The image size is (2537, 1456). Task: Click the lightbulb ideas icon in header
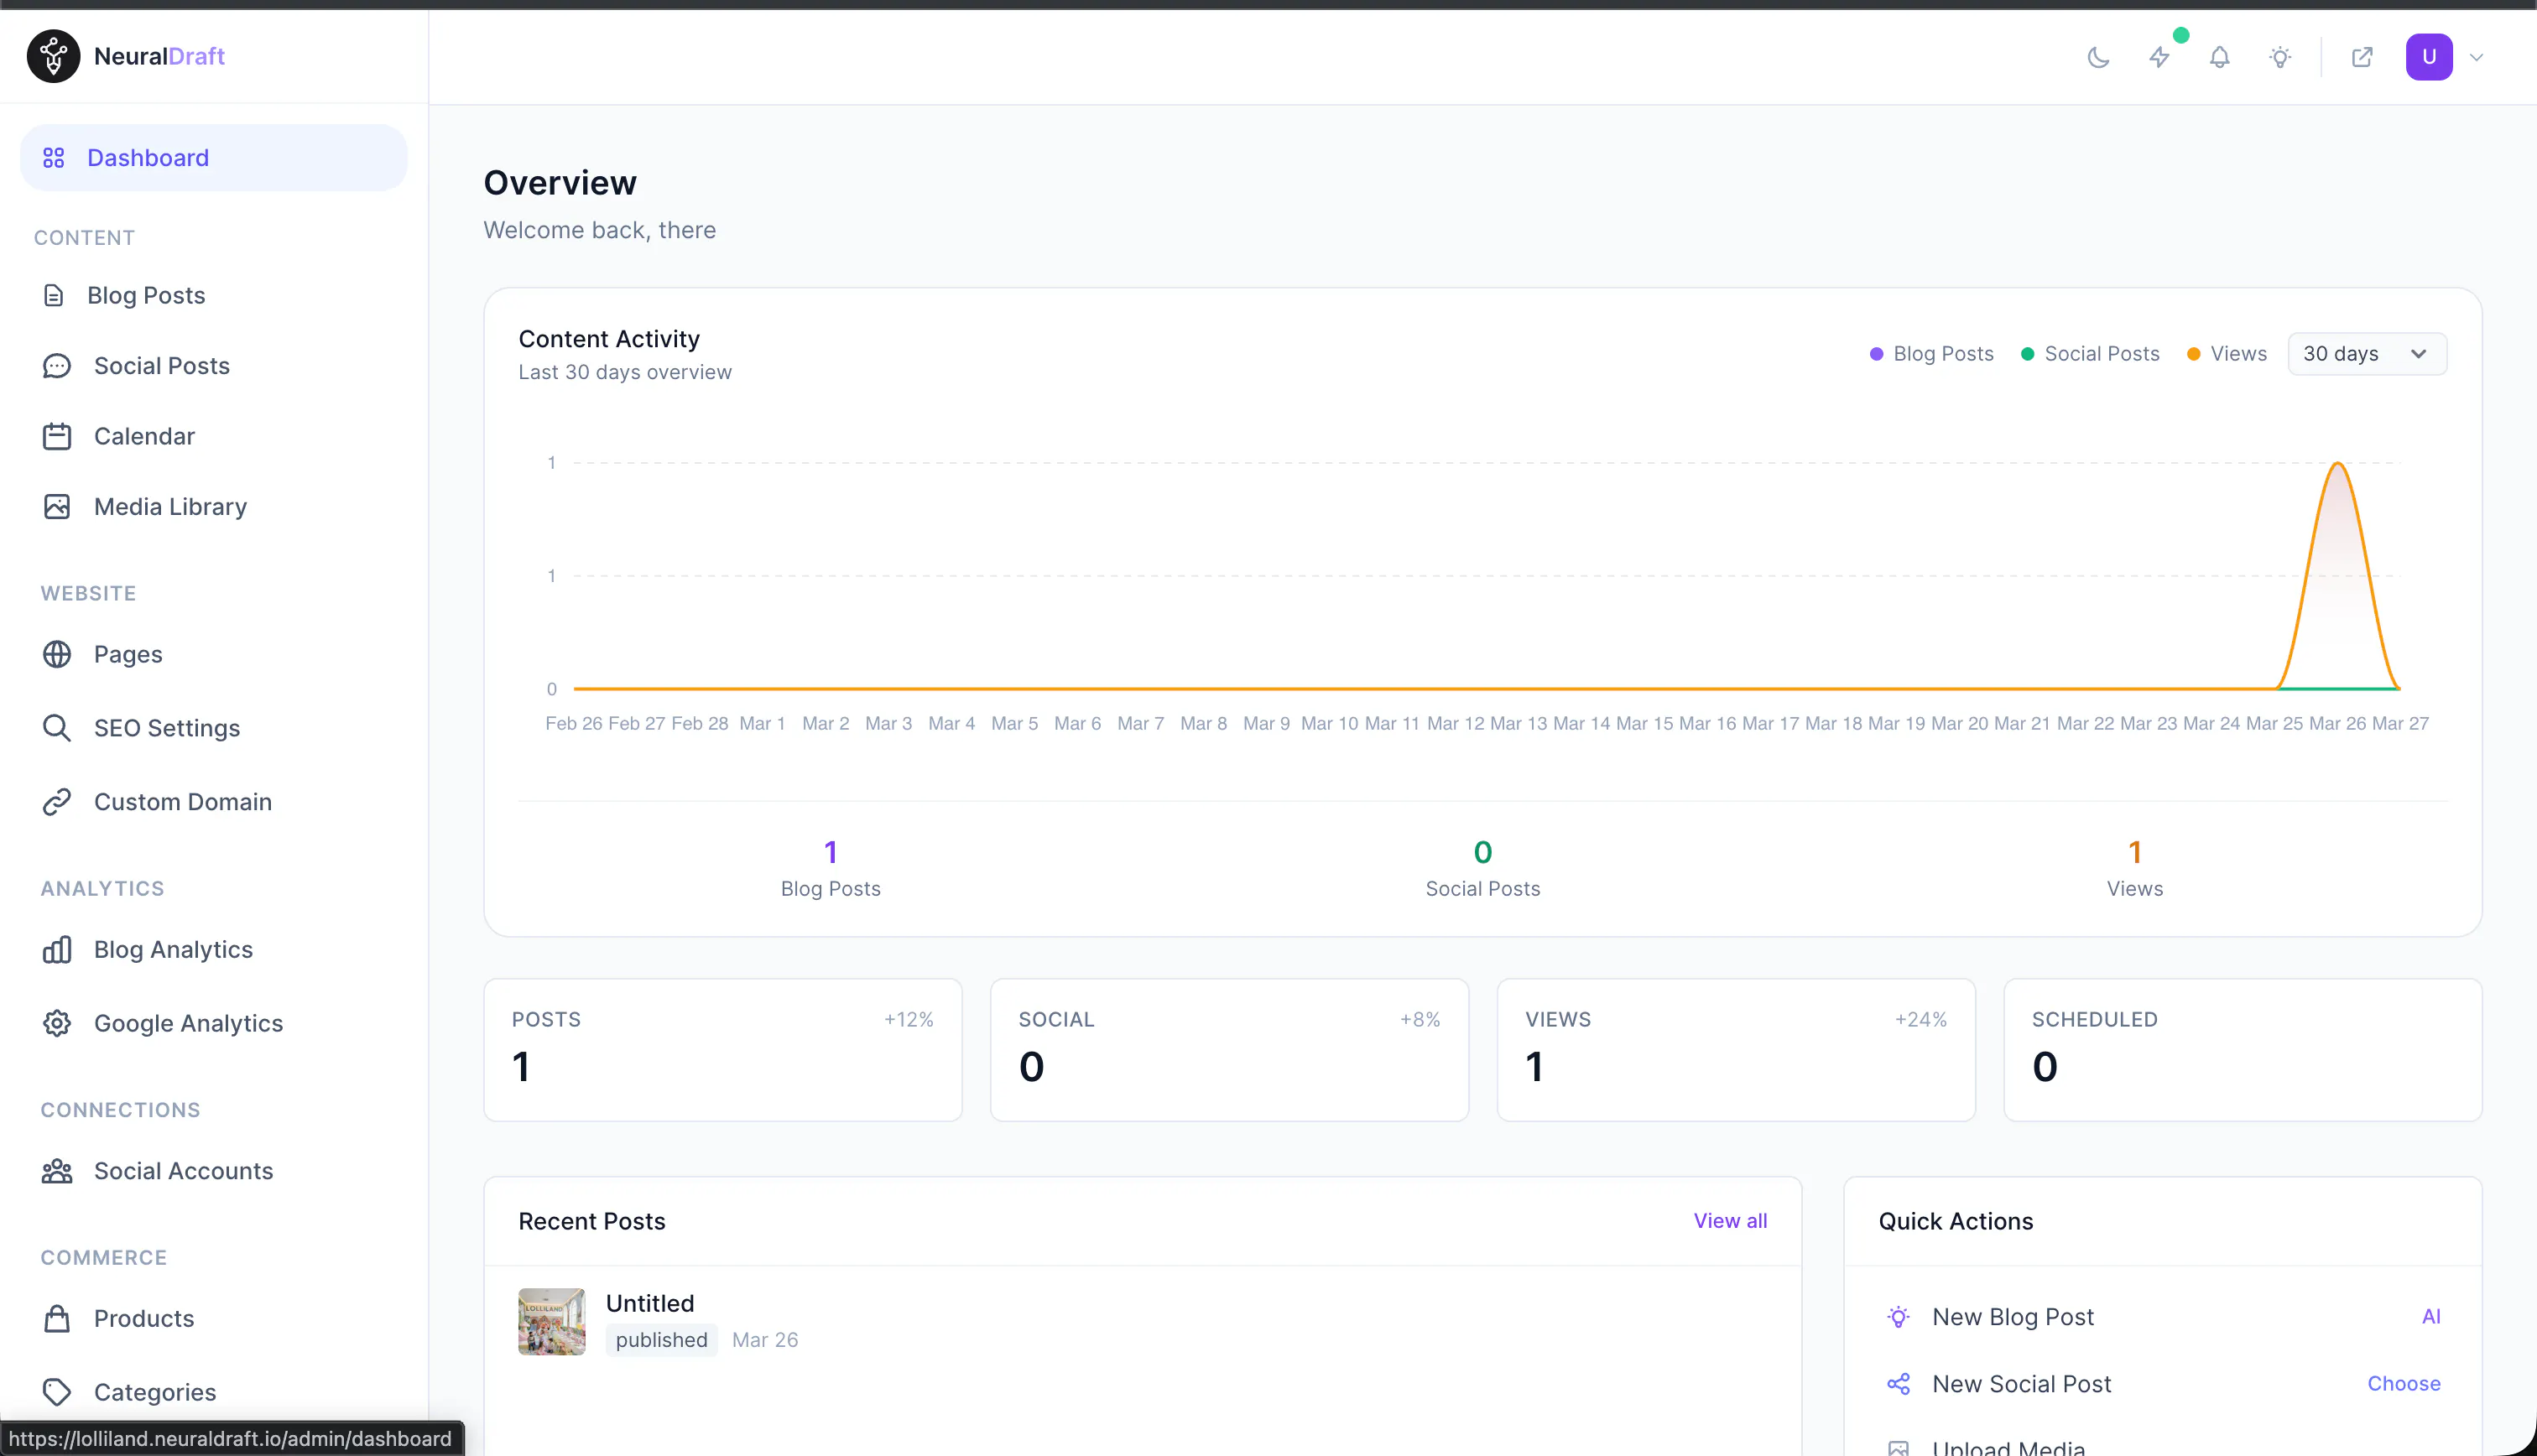(2280, 57)
